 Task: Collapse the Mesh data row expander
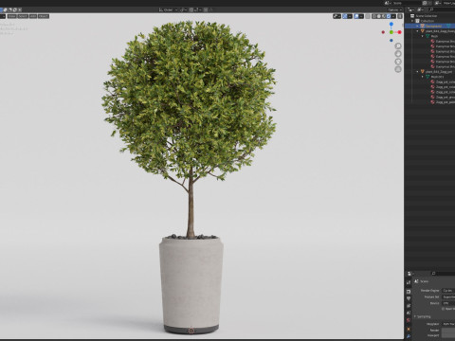[x=423, y=36]
